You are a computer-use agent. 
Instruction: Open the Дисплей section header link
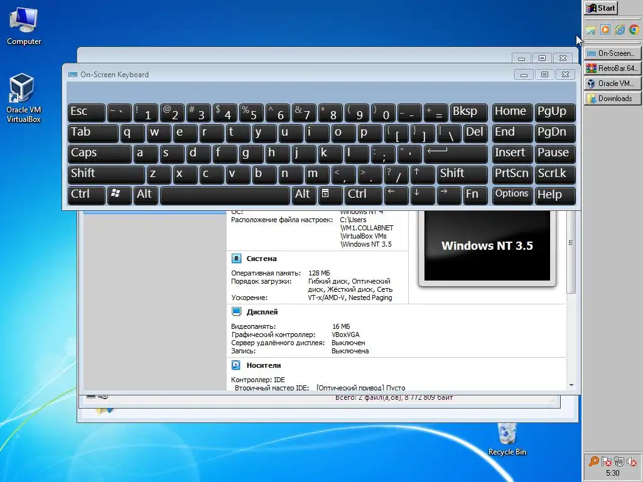pyautogui.click(x=262, y=312)
